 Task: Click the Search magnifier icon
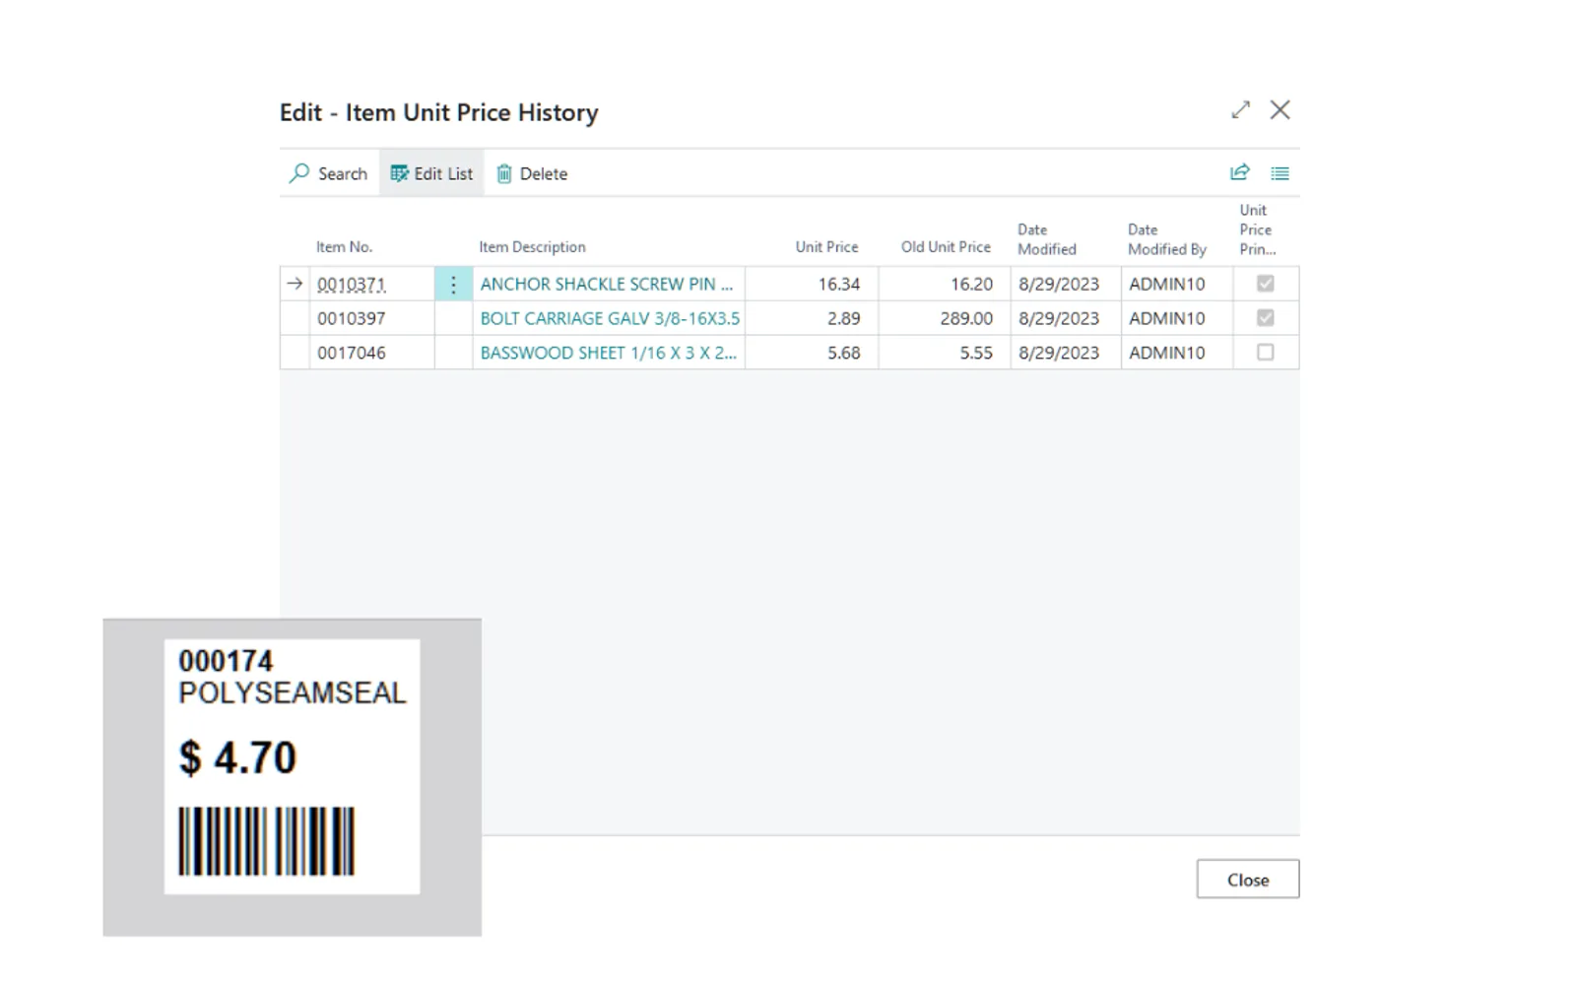(x=299, y=173)
